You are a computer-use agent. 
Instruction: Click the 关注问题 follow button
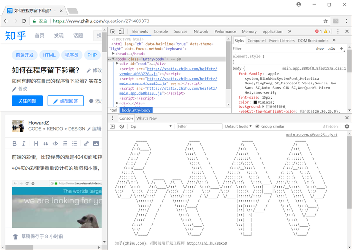coord(27,101)
